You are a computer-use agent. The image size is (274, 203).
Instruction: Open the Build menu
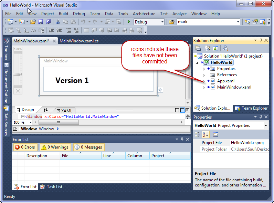(63, 14)
